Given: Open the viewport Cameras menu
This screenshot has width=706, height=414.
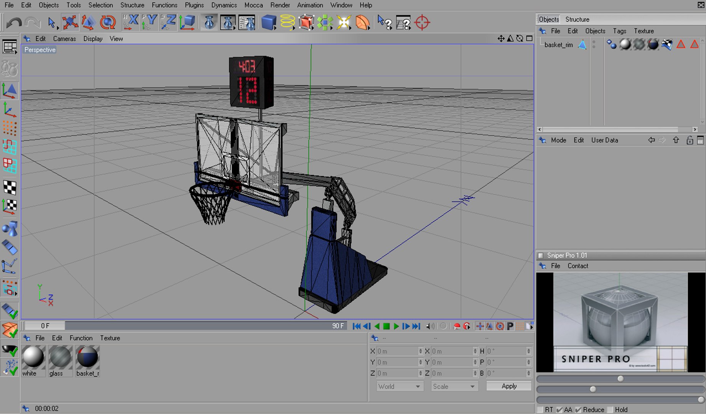Looking at the screenshot, I should click(x=64, y=39).
